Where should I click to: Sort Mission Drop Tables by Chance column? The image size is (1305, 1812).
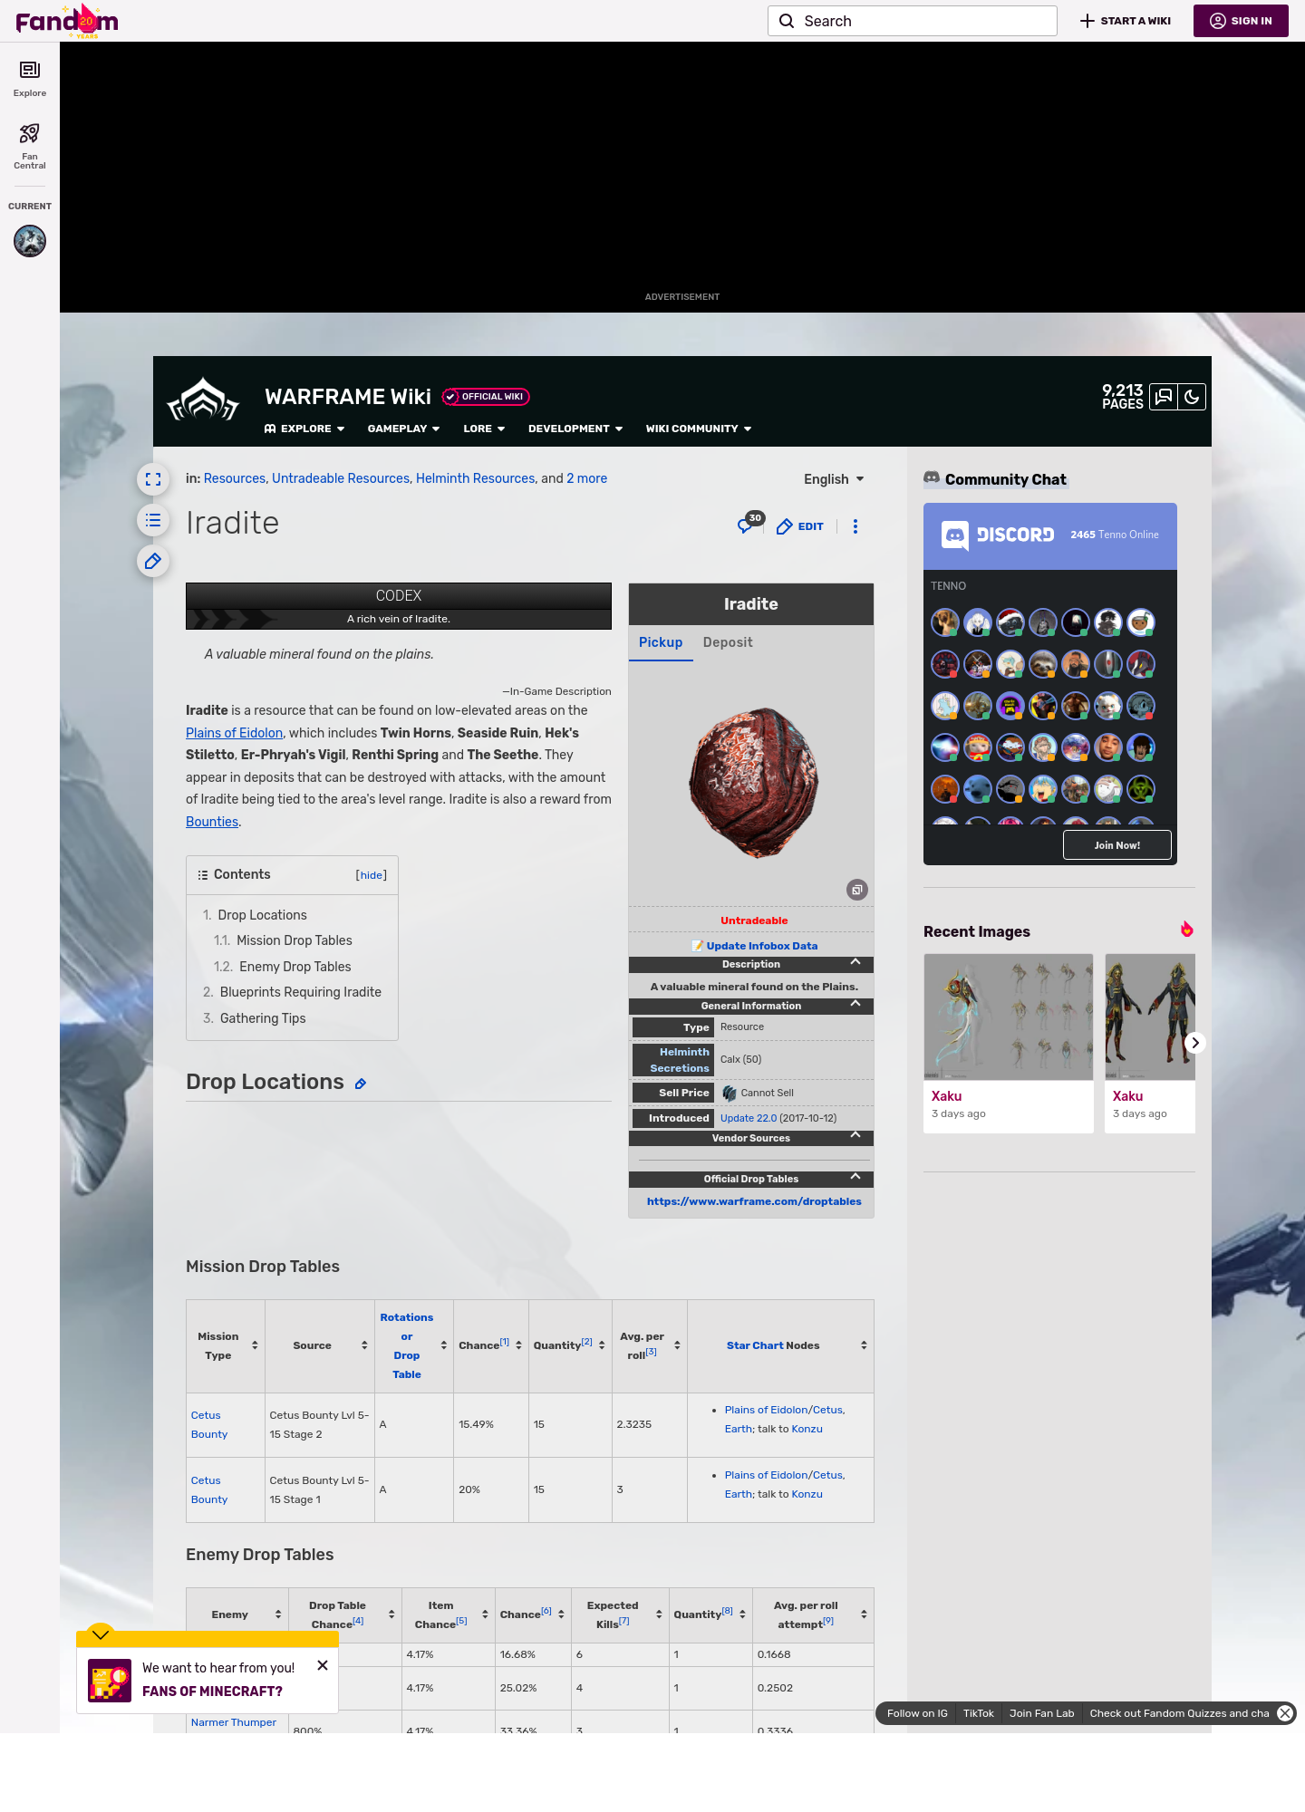pos(518,1345)
